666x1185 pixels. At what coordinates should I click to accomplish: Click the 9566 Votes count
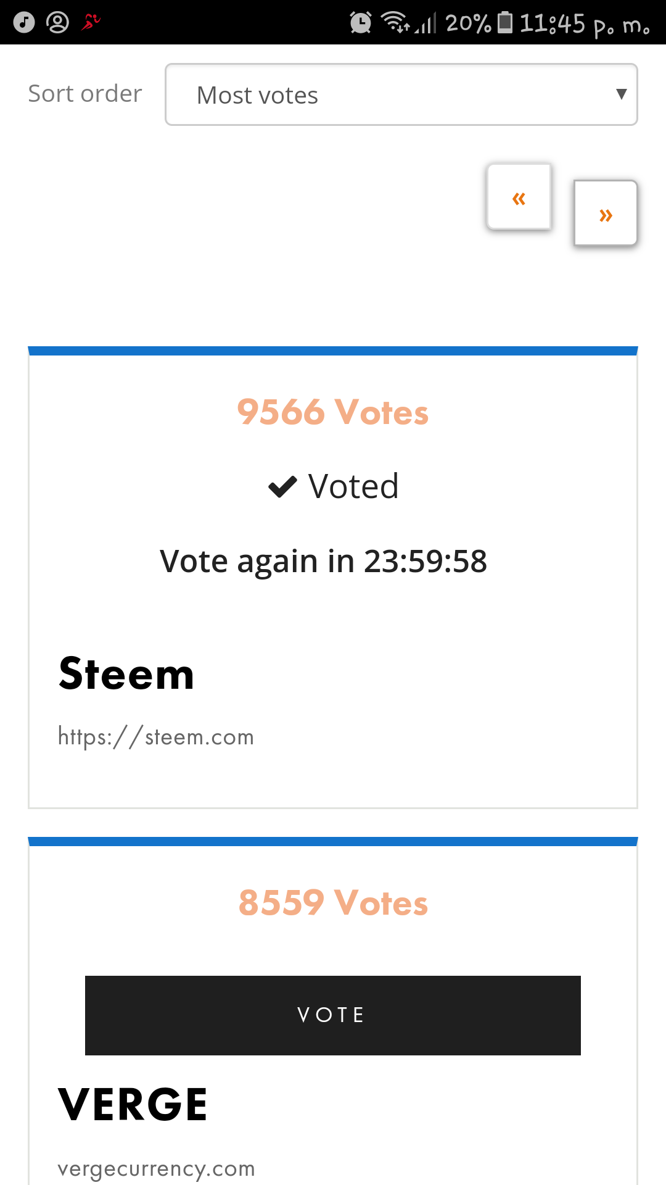pos(333,412)
